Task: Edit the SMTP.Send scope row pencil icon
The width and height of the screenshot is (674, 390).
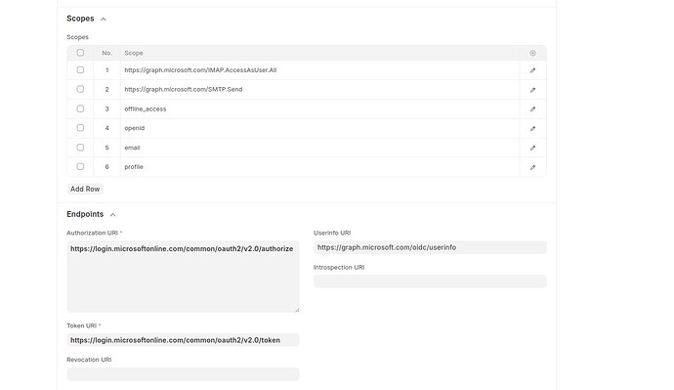Action: 532,90
